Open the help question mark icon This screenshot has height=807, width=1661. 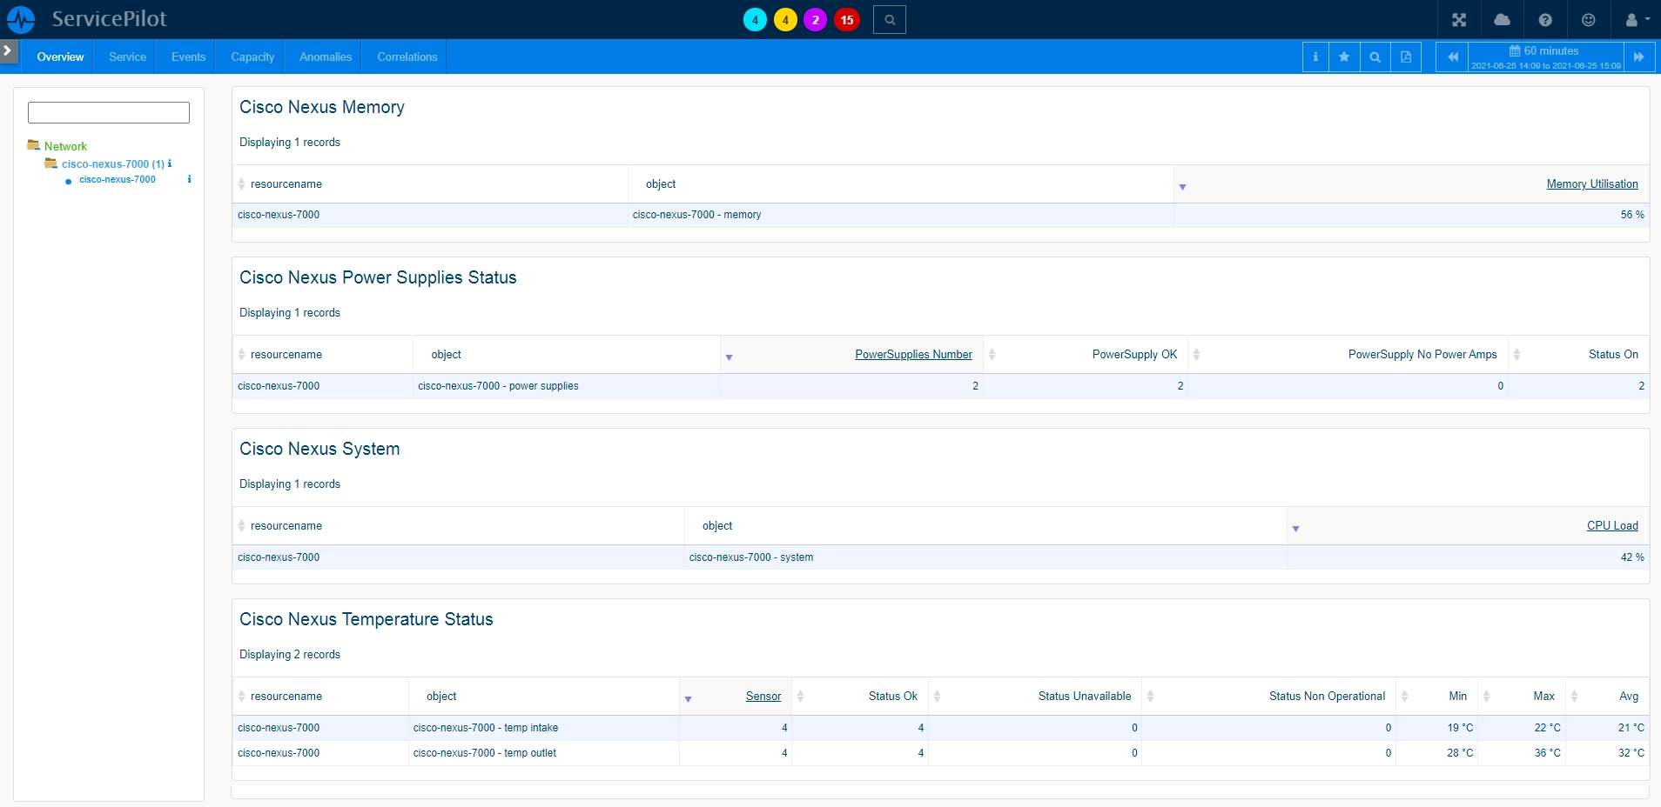click(1545, 19)
